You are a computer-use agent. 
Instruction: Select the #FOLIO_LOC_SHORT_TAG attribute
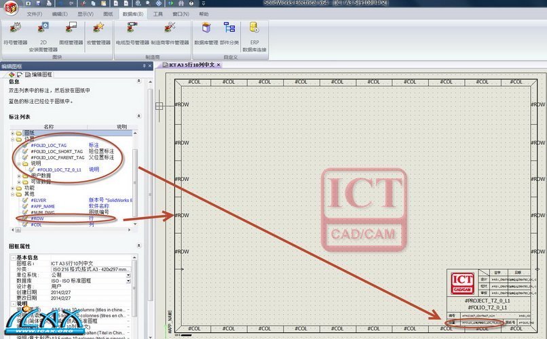(56, 152)
